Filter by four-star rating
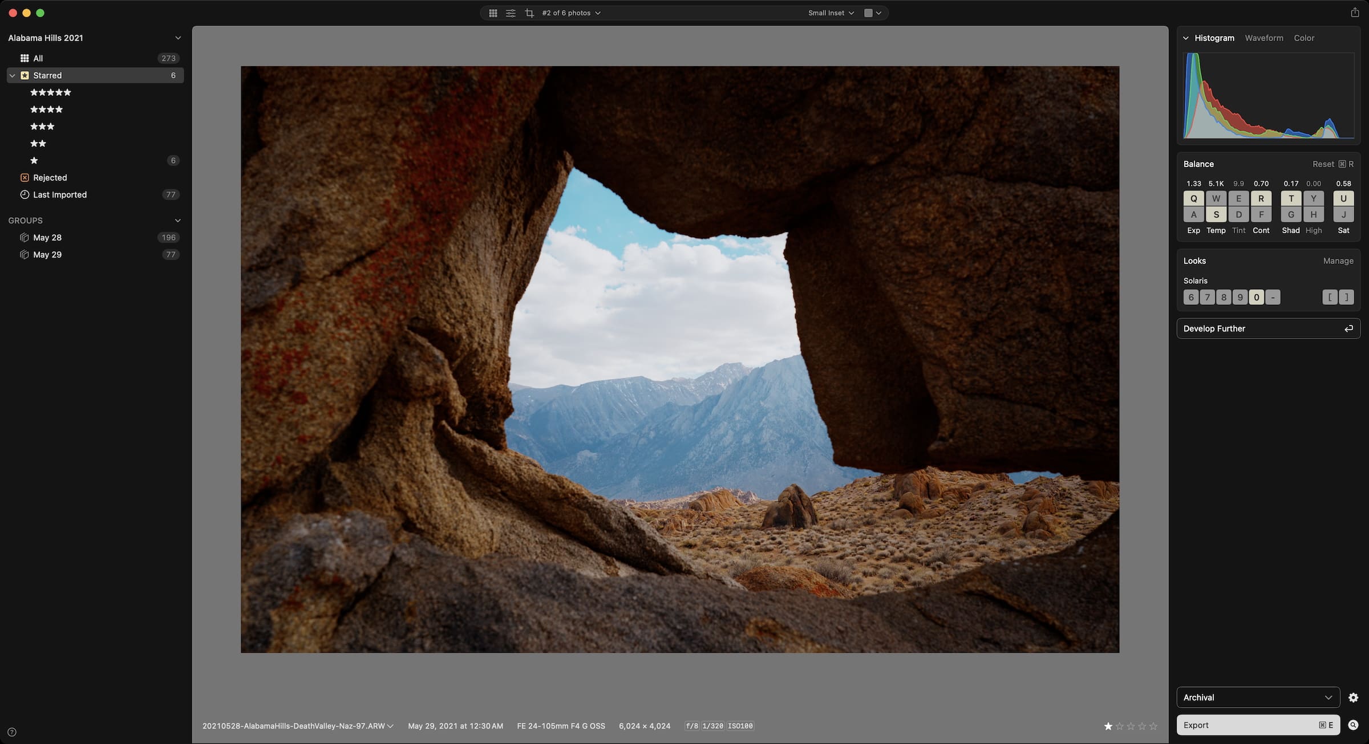 tap(46, 109)
